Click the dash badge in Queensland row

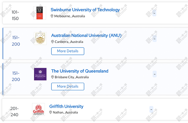point(155,74)
